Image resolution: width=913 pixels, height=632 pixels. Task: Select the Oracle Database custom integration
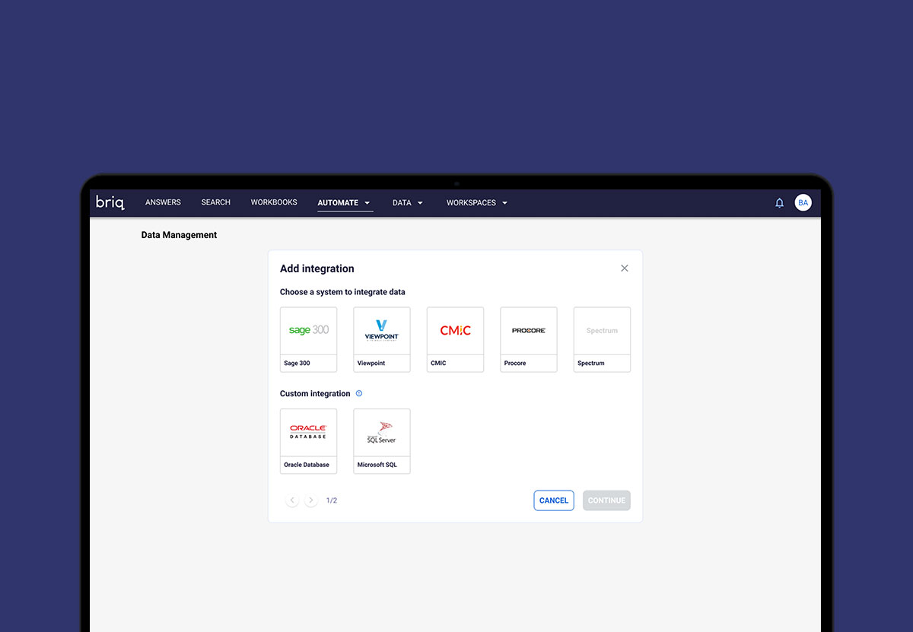tap(308, 440)
